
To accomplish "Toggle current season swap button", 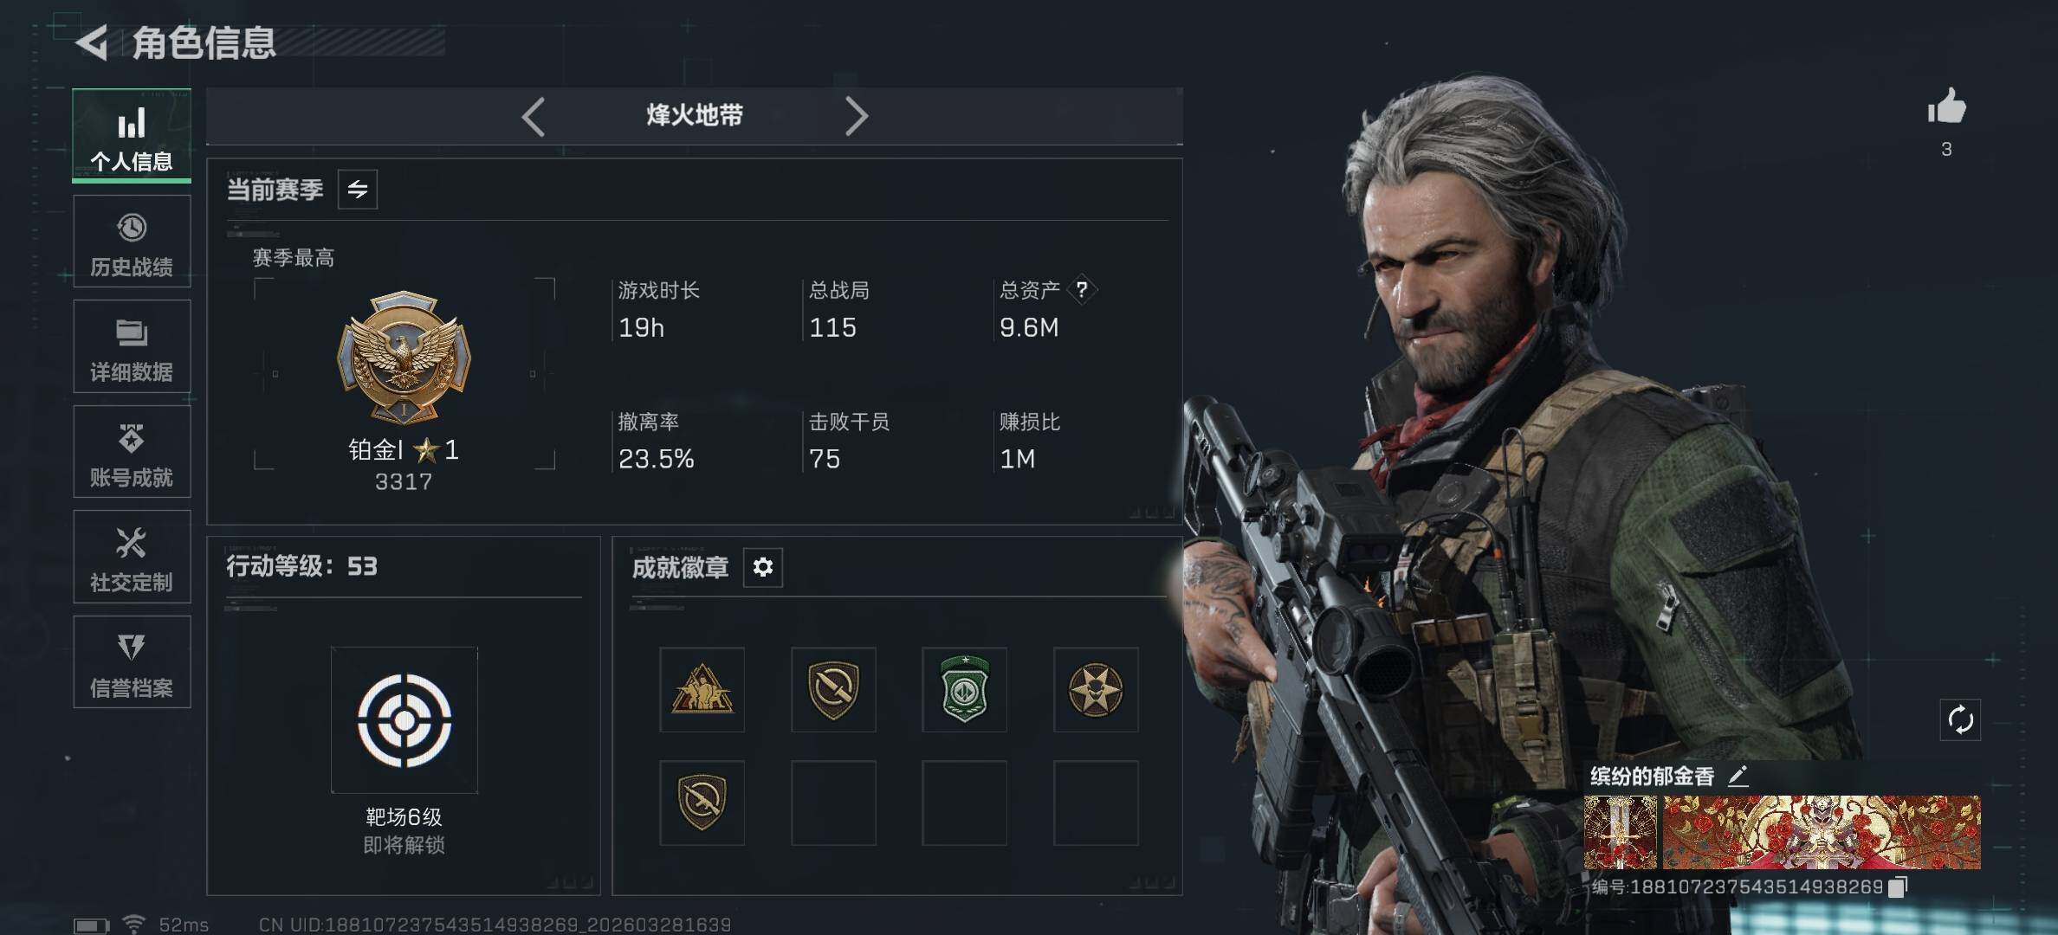I will point(358,190).
